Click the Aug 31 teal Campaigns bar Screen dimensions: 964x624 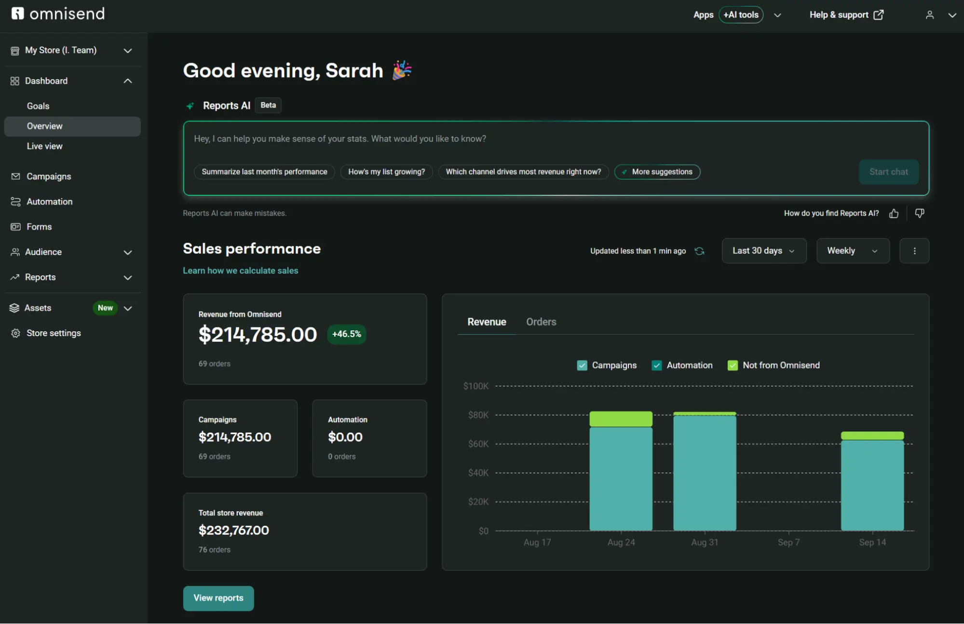(x=705, y=473)
